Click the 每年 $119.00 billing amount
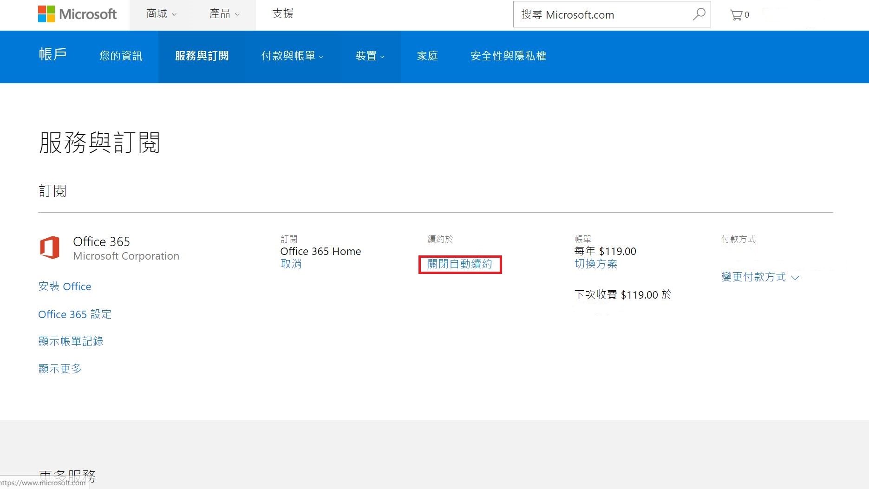This screenshot has width=869, height=489. coord(605,251)
